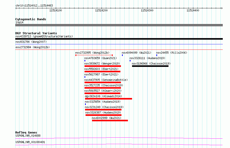Click the nsv4339713 gnomADStructuralVariants label
The width and height of the screenshot is (230, 148).
click(44, 36)
